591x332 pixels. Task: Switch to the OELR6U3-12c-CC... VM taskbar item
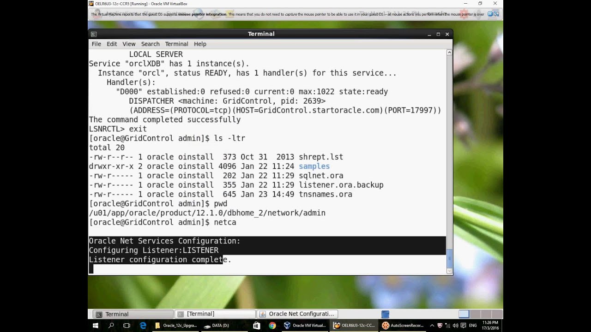354,325
